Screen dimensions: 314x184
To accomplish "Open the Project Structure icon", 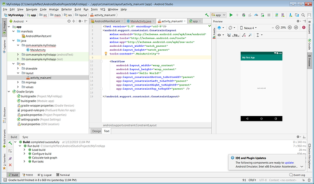I will coord(297,15).
